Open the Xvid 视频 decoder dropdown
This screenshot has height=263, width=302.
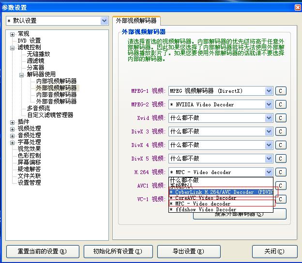point(269,118)
